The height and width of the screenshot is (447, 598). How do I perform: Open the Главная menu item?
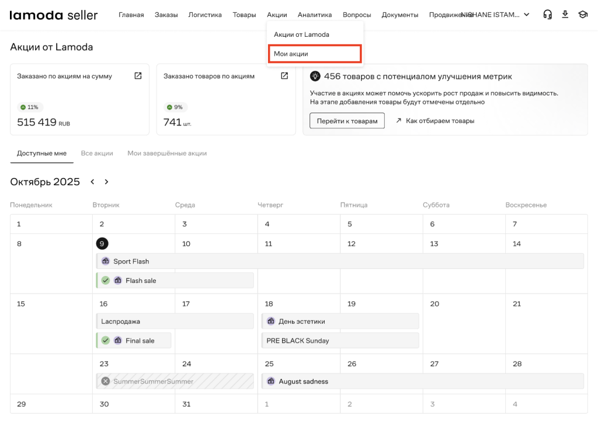coord(131,15)
